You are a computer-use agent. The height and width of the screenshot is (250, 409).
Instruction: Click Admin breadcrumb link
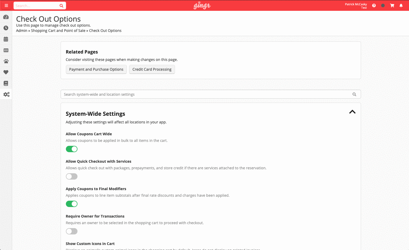[22, 31]
